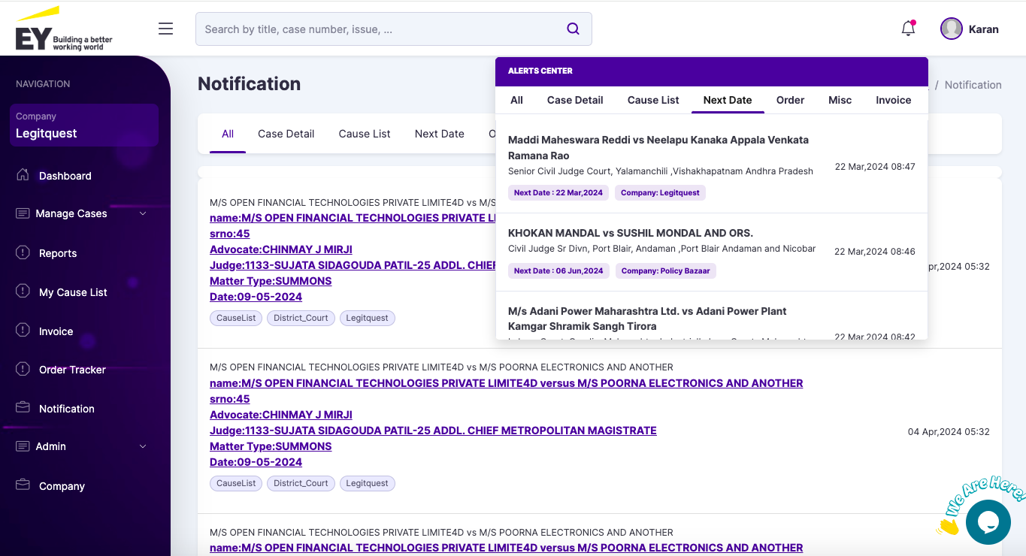Image resolution: width=1026 pixels, height=556 pixels.
Task: Click the search magnifier icon
Action: click(x=573, y=29)
